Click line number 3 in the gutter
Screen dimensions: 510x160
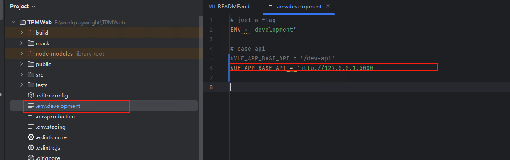(211, 39)
